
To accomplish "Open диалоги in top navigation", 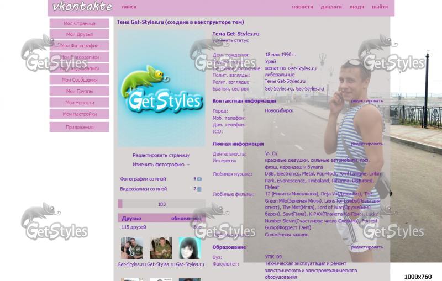I will (331, 7).
